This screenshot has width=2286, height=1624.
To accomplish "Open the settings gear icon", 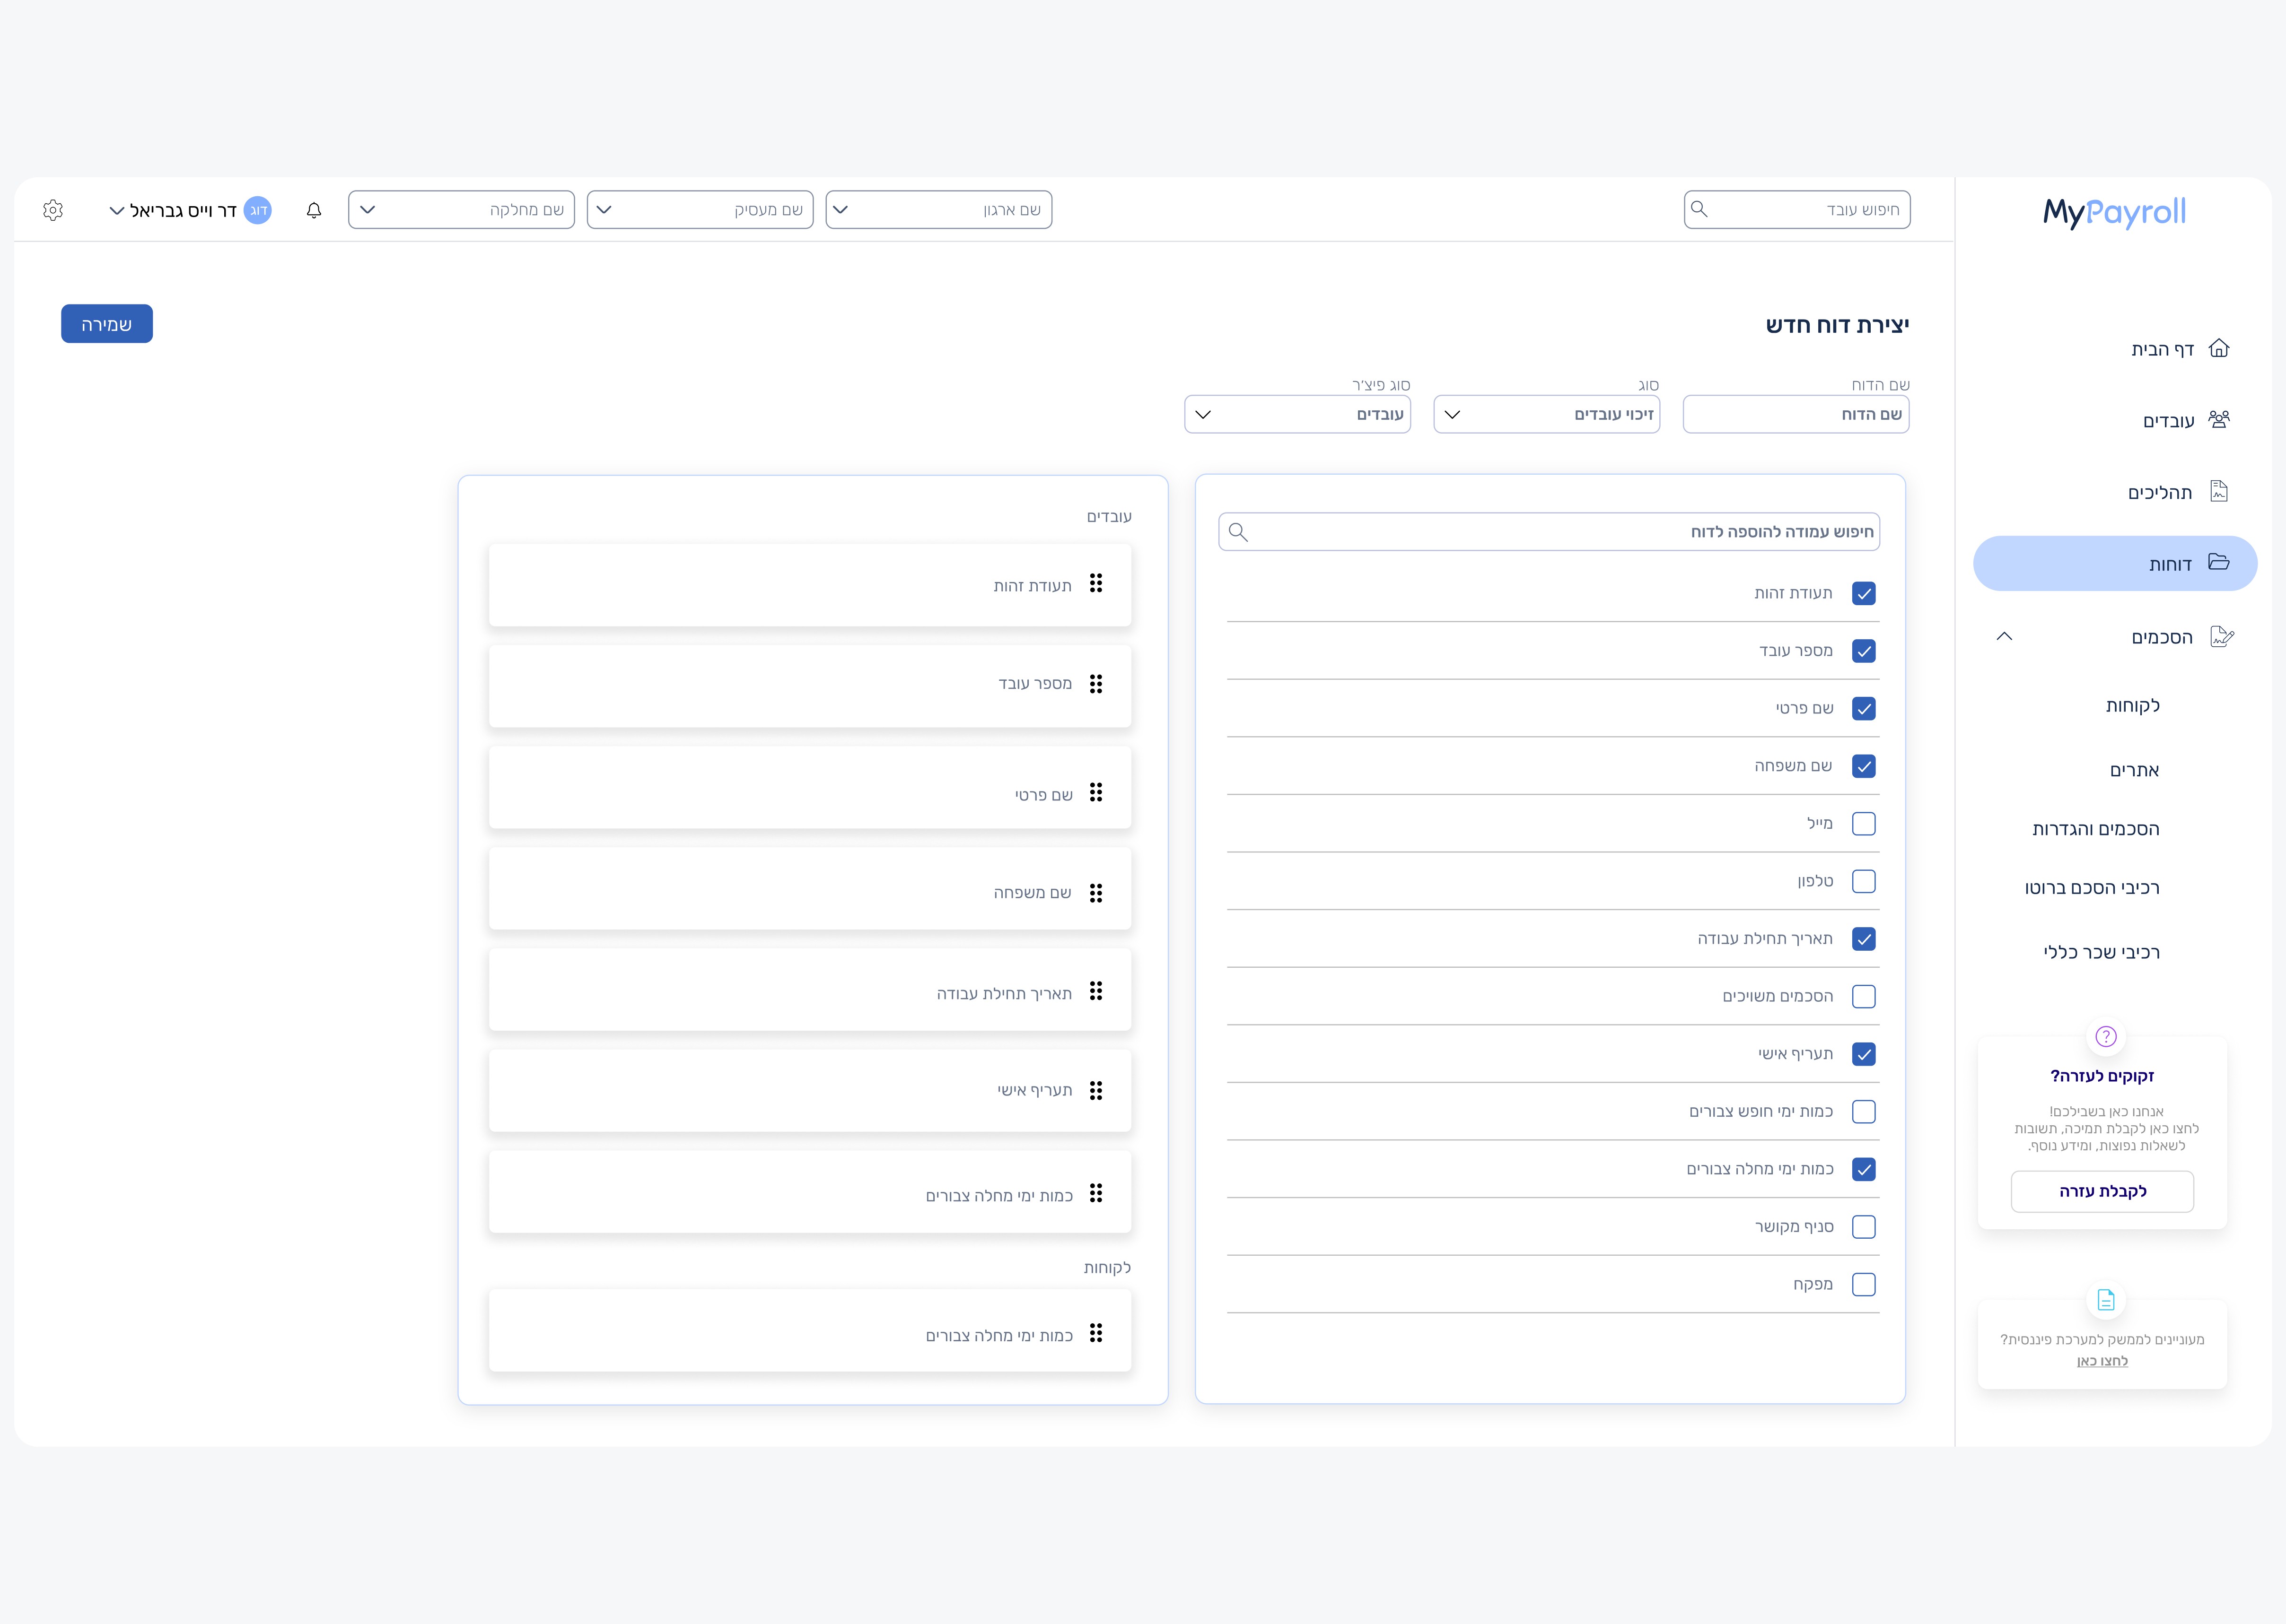I will point(53,210).
